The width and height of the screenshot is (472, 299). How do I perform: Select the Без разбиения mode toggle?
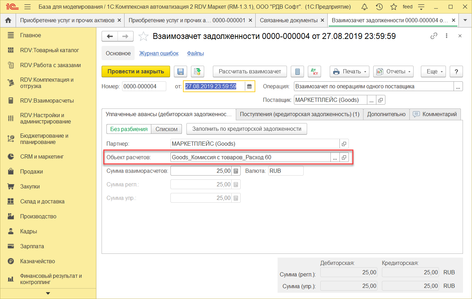(129, 129)
